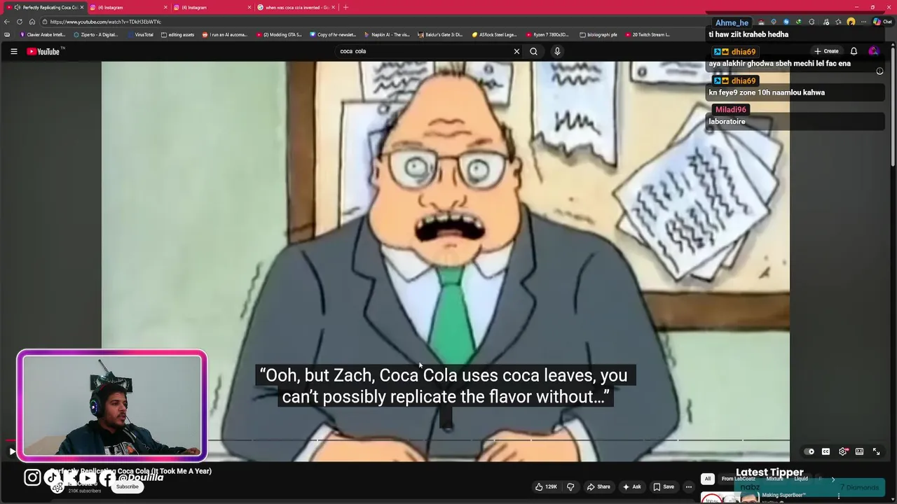Open editing assets bookmark folder
This screenshot has width=897, height=504.
point(178,34)
